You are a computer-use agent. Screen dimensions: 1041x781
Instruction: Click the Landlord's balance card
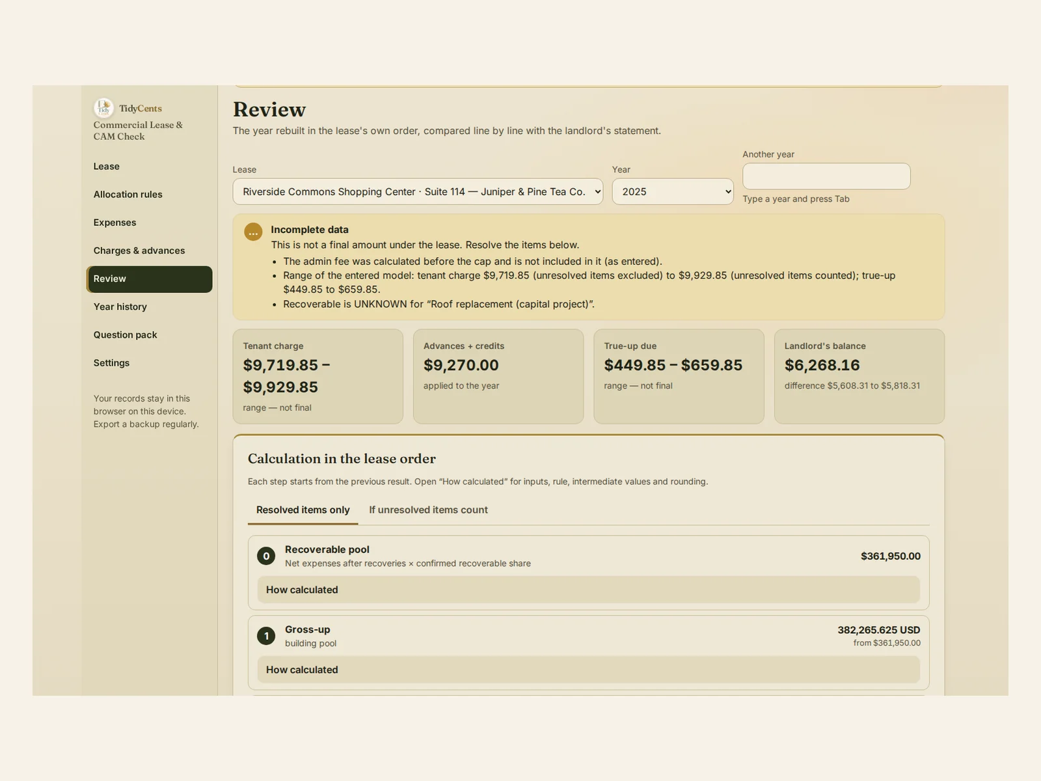tap(859, 376)
